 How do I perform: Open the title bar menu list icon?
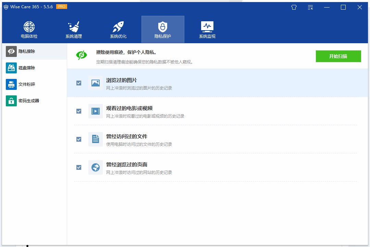point(310,7)
